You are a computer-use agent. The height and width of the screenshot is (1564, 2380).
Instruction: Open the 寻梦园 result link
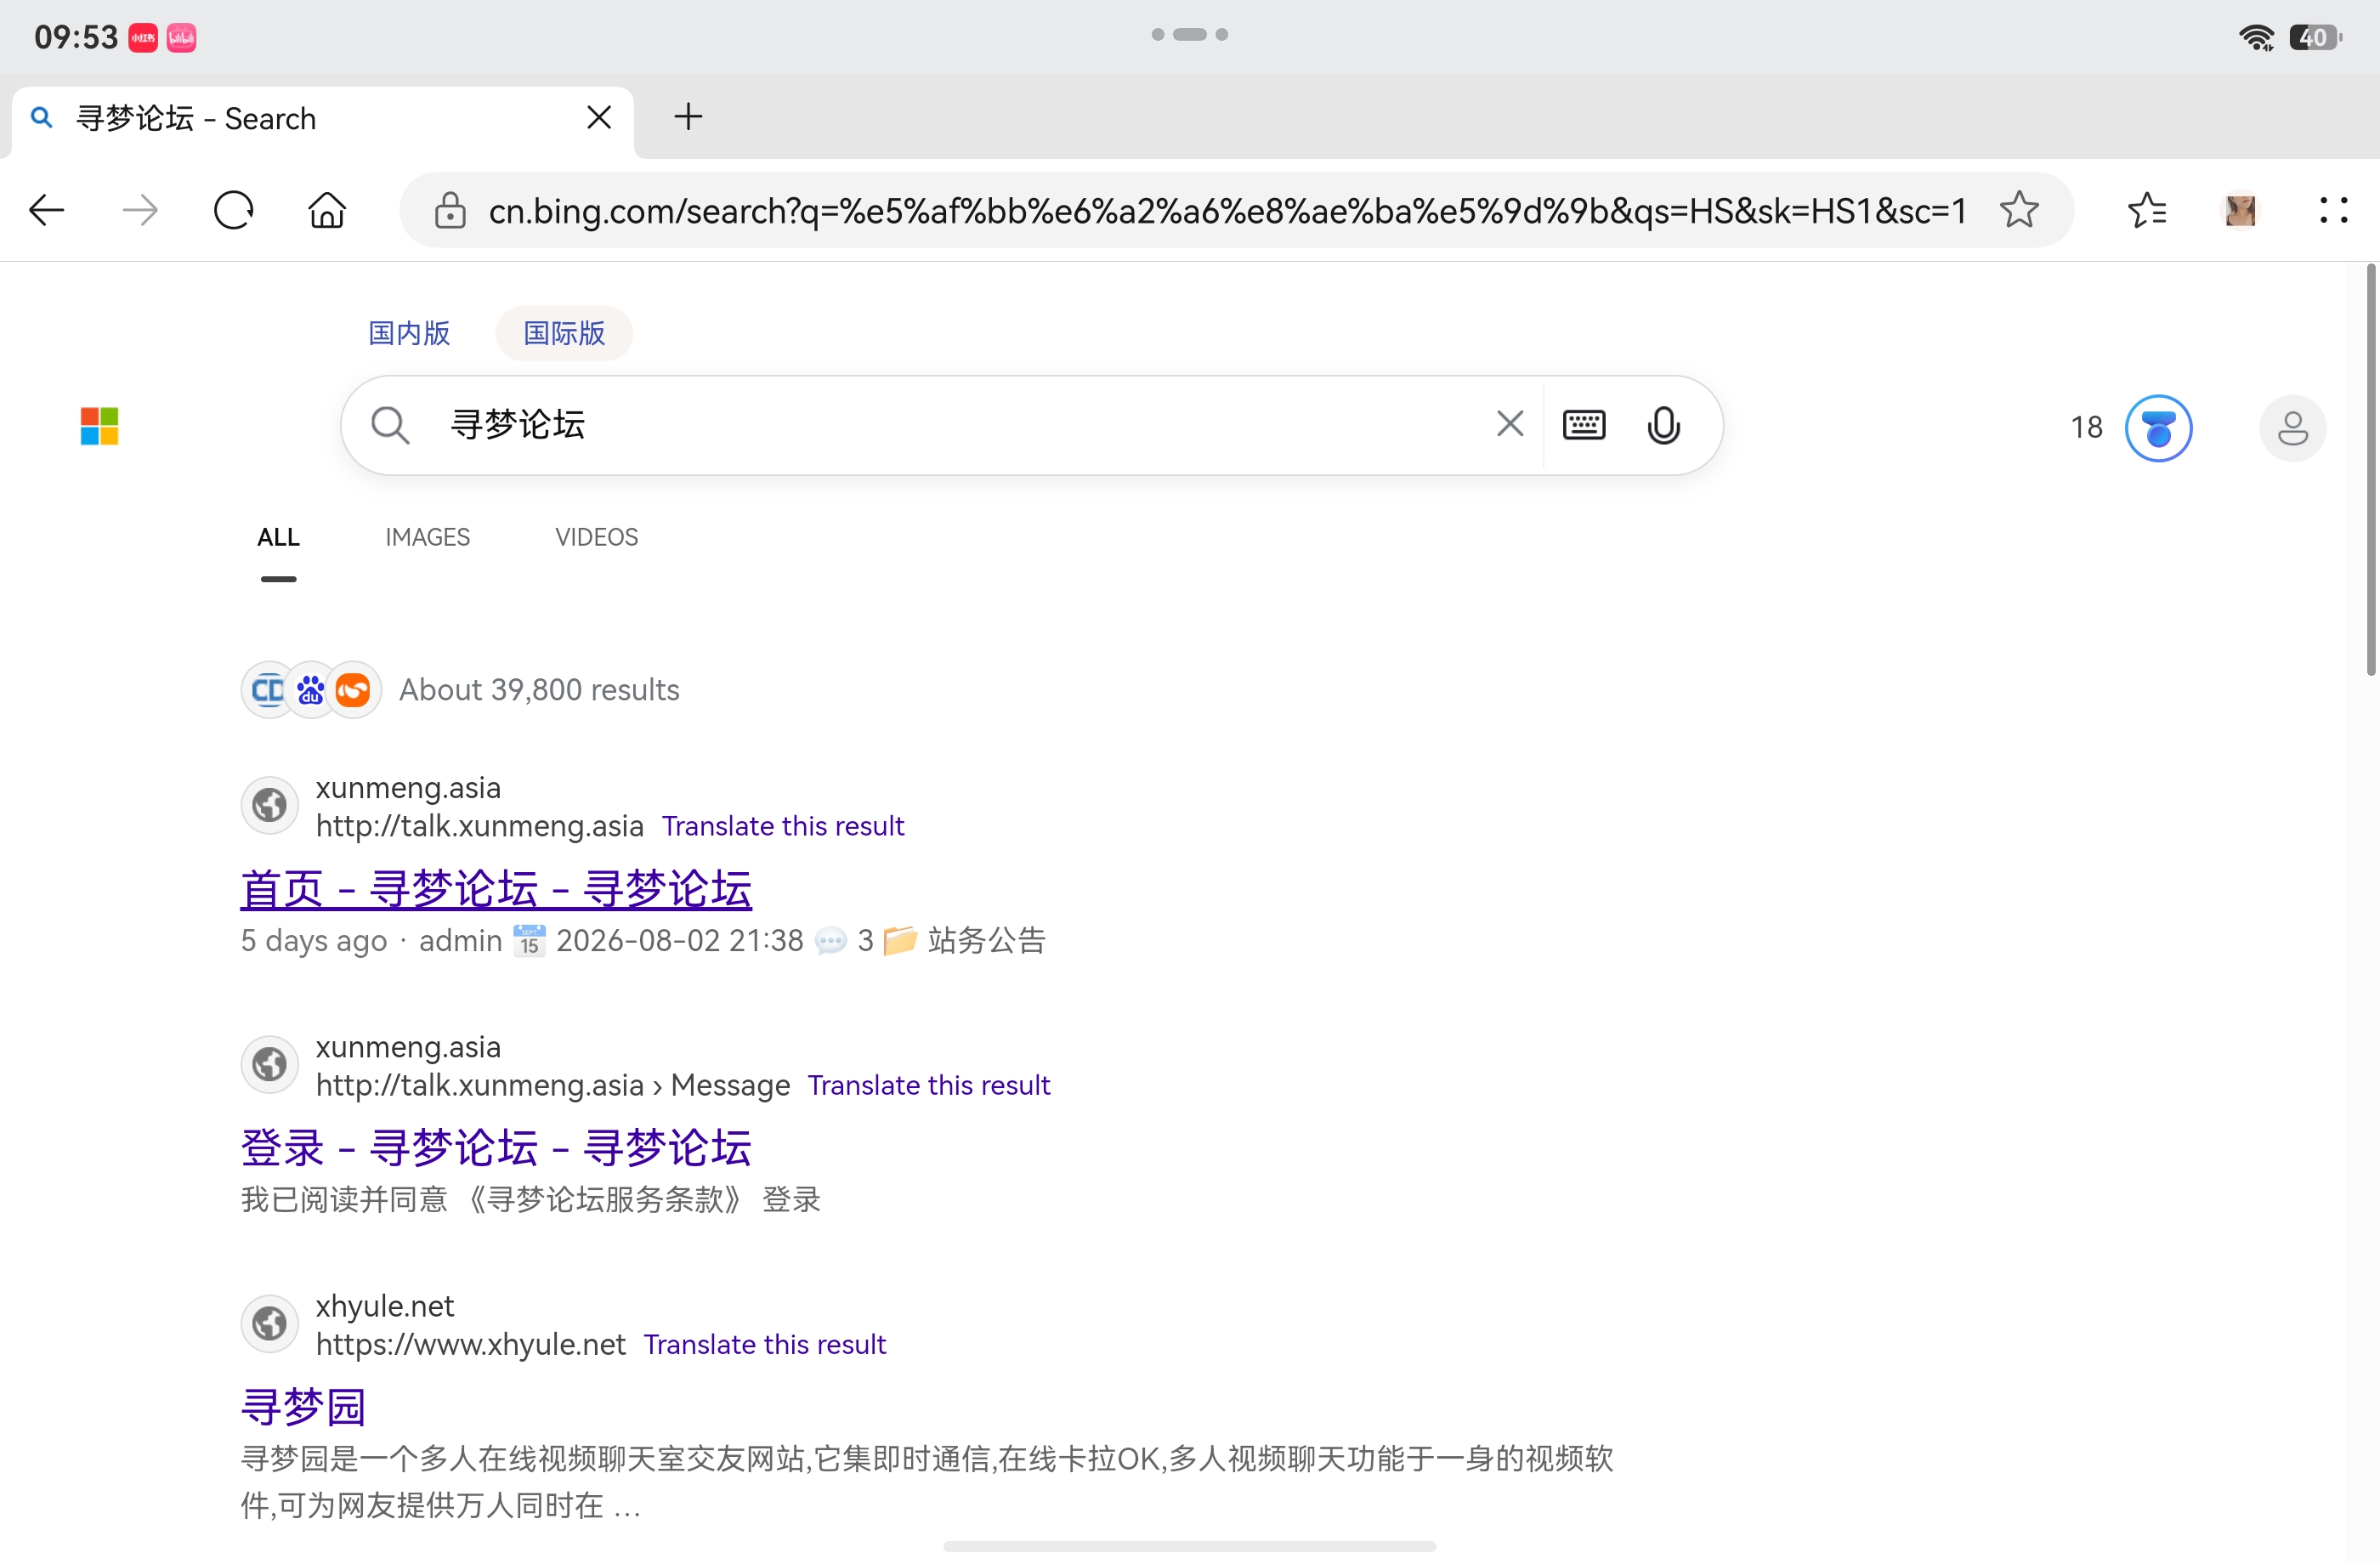(304, 1408)
